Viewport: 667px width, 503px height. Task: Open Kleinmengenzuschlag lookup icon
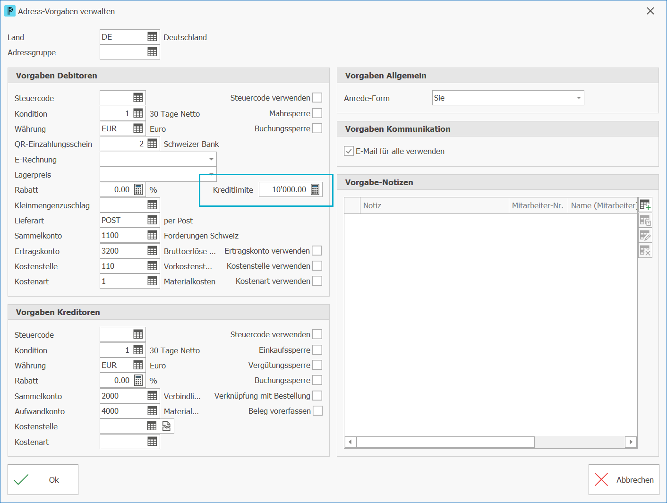coord(152,205)
